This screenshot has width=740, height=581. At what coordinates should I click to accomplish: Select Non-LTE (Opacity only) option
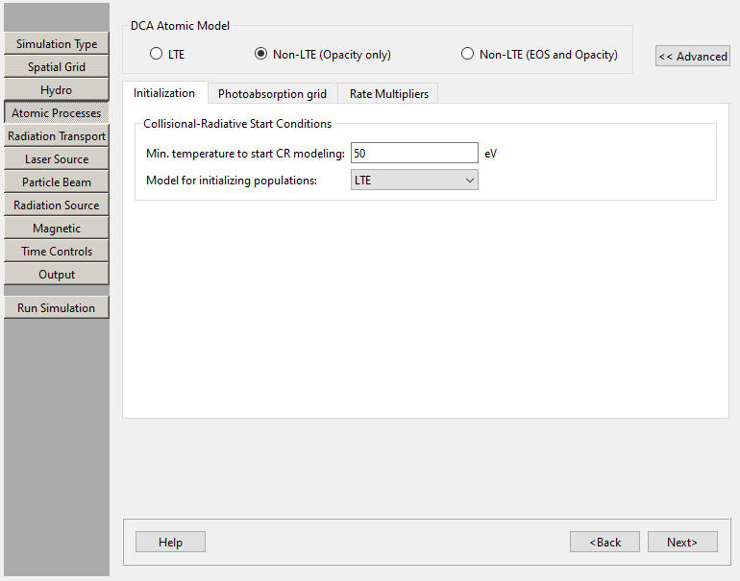tap(261, 55)
